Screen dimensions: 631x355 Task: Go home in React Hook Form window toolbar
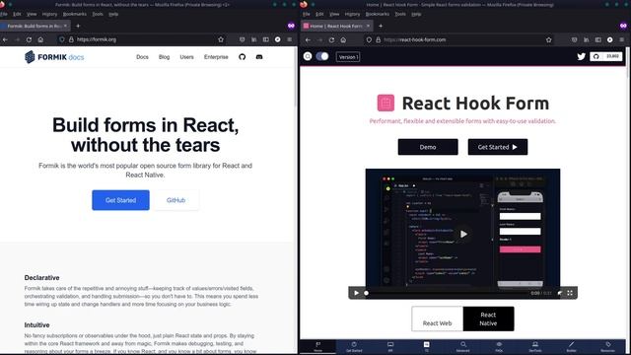pos(343,39)
